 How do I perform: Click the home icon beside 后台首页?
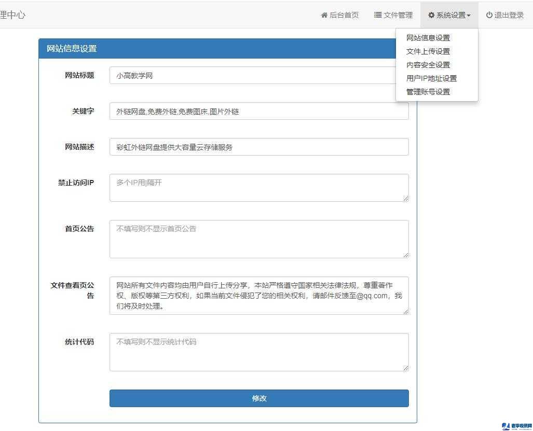point(324,15)
